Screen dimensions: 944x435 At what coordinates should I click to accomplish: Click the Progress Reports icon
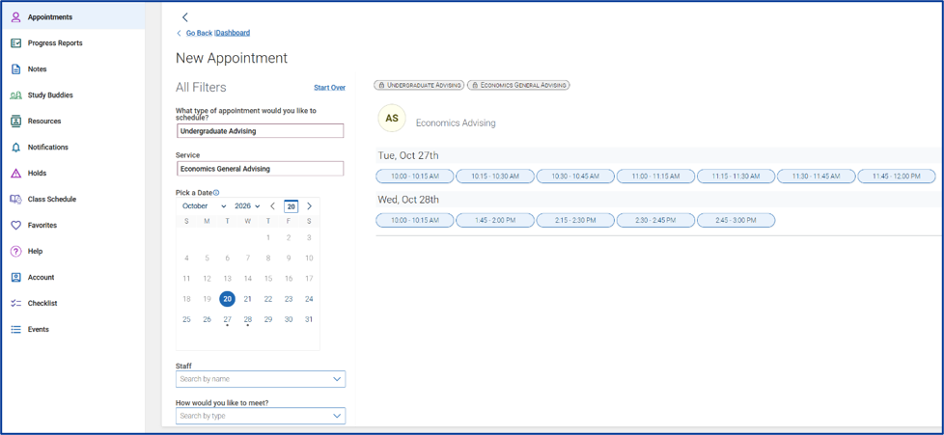16,43
